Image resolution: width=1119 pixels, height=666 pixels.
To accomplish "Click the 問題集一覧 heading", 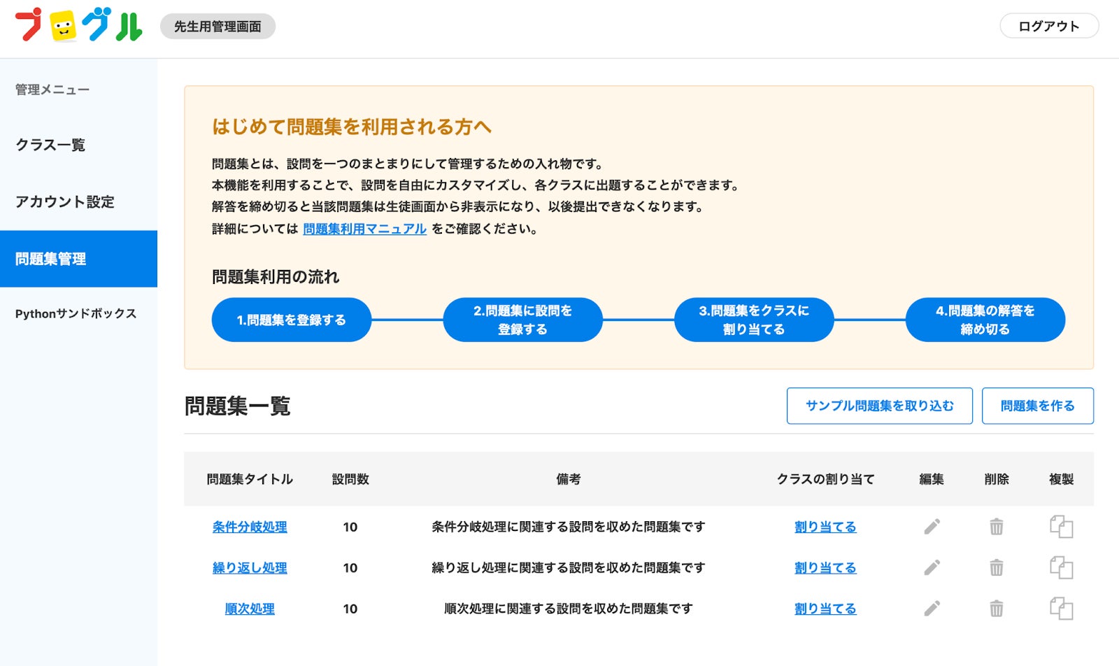I will click(237, 406).
